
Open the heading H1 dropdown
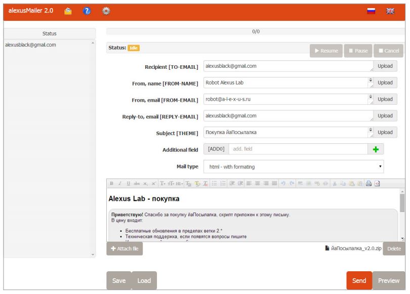tap(179, 184)
